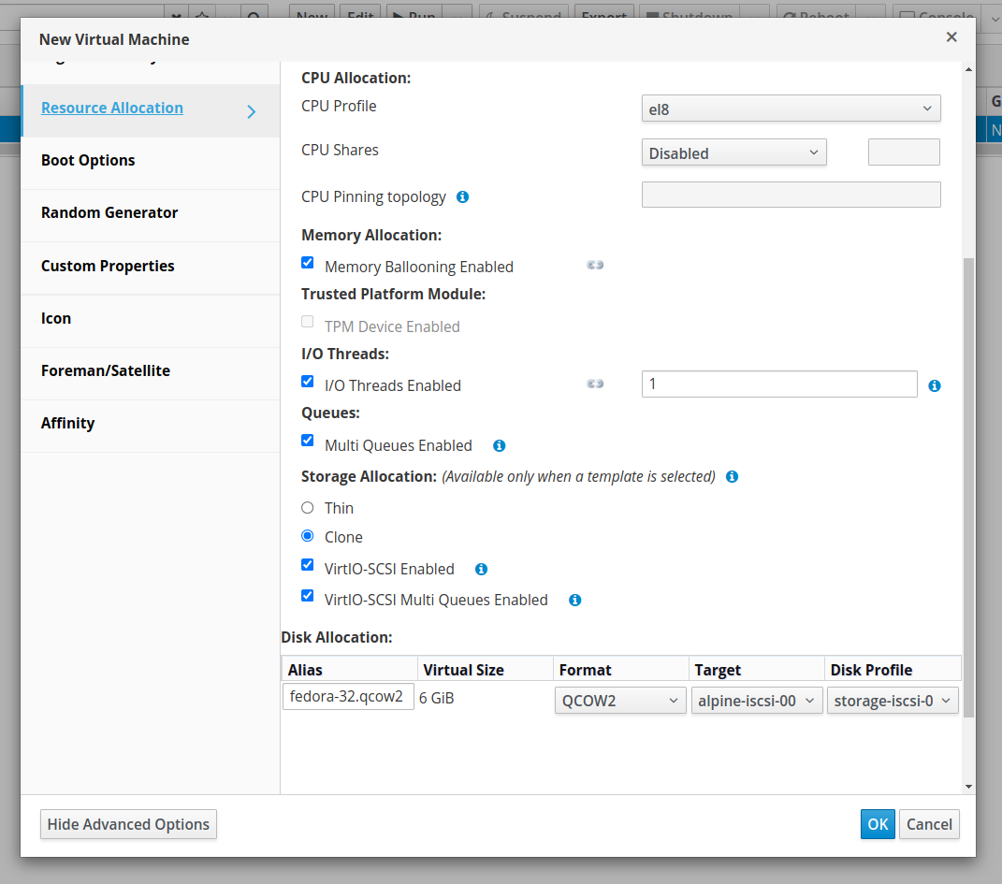Open the CPU Shares dropdown
The image size is (1002, 884).
click(733, 152)
